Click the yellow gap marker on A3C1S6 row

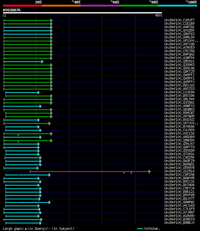pyautogui.click(x=18, y=135)
